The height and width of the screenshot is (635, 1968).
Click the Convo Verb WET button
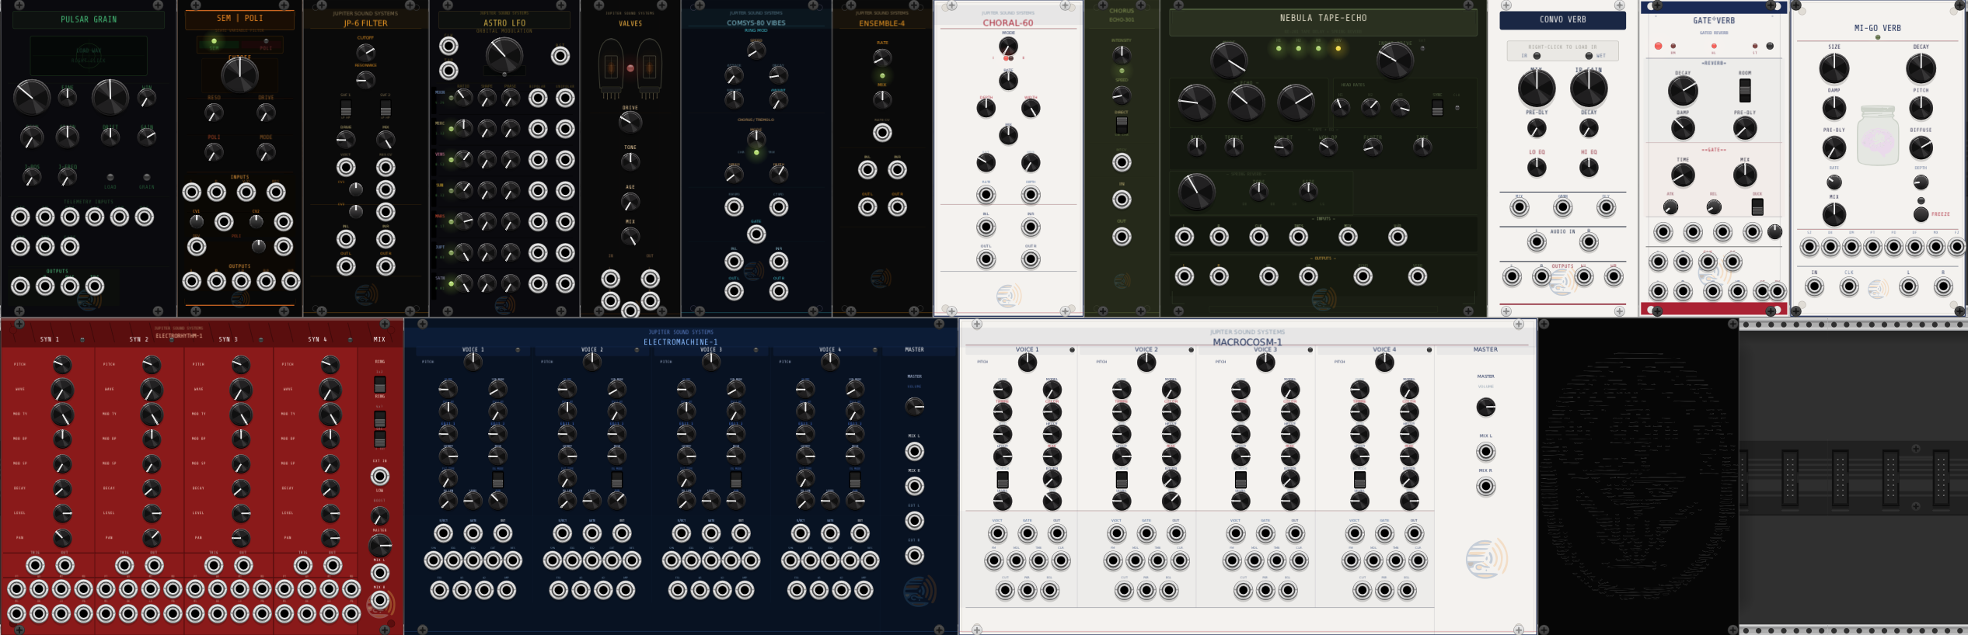[x=1589, y=56]
